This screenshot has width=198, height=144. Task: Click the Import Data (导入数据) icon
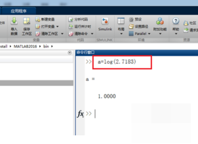pyautogui.click(x=14, y=21)
